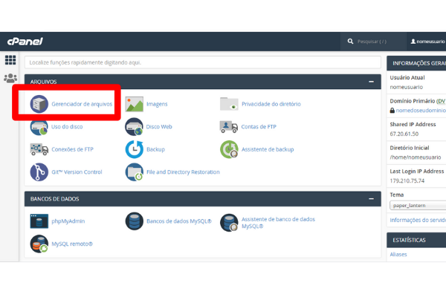Click the Backup clock icon
The width and height of the screenshot is (446, 297).
135,149
